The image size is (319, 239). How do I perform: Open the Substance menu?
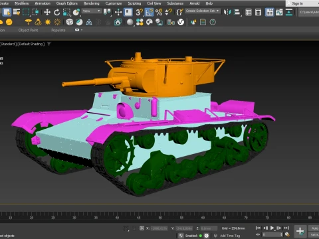click(x=175, y=3)
